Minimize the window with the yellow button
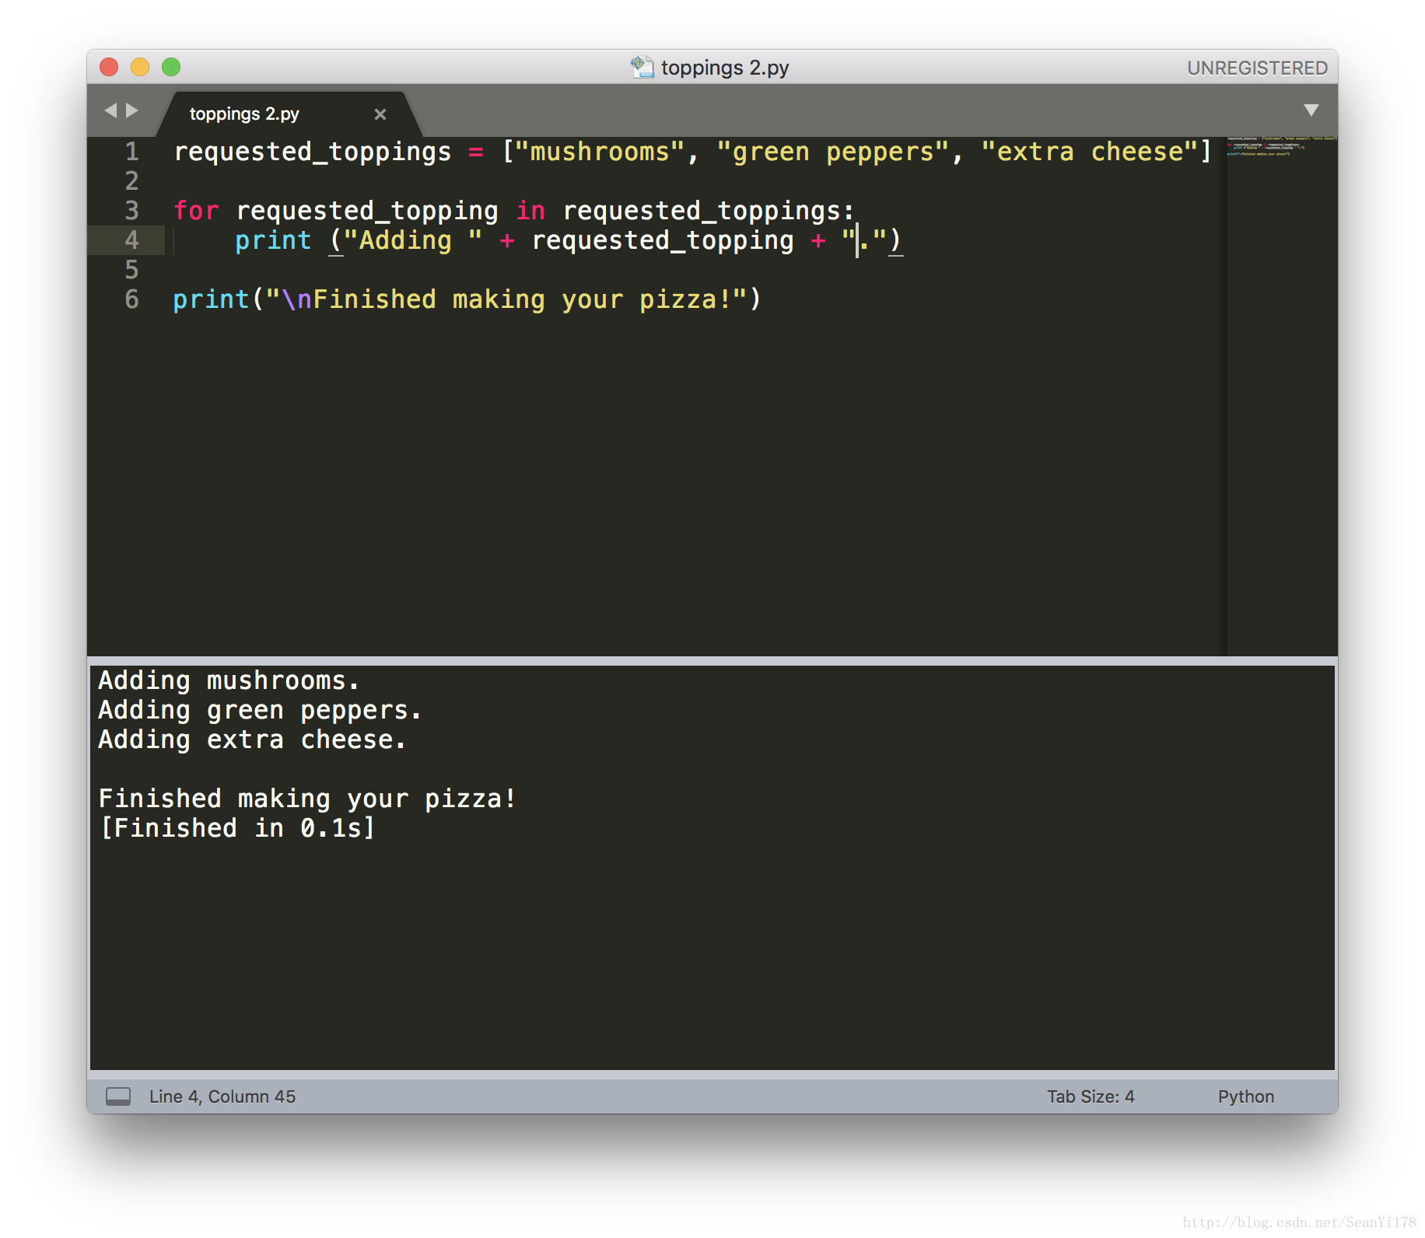The width and height of the screenshot is (1425, 1238). click(140, 67)
